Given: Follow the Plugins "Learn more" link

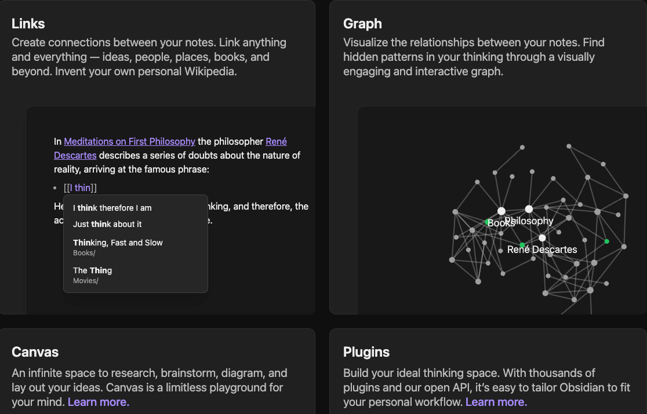Looking at the screenshot, I should 496,402.
